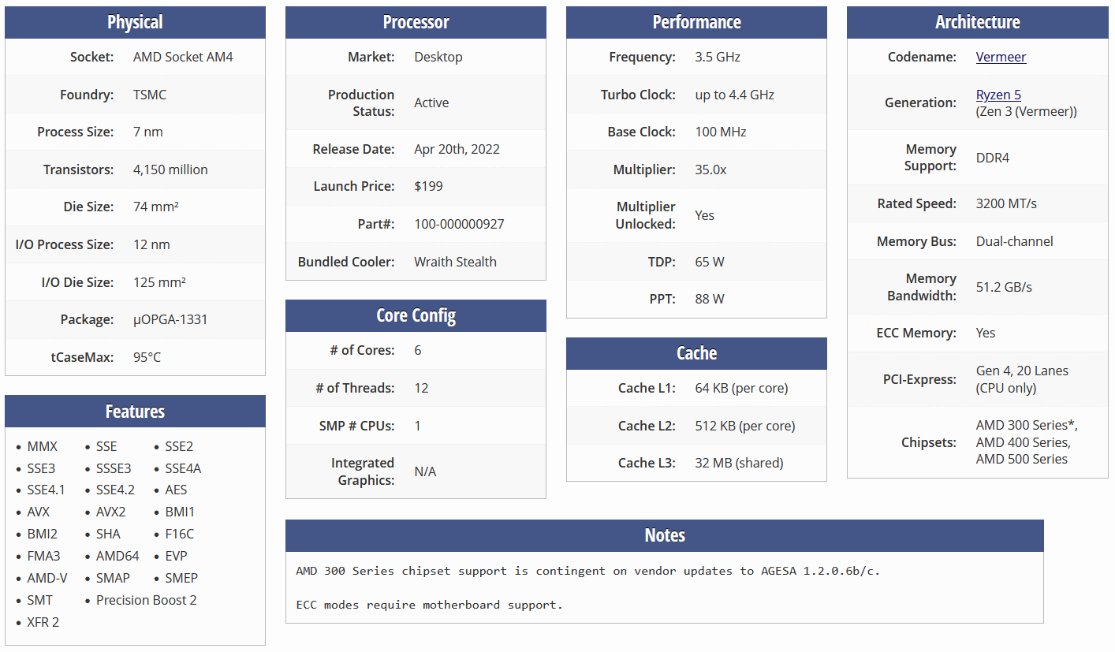This screenshot has height=652, width=1115.
Task: Select the 512 KB (per core) L2 value
Action: [x=744, y=426]
